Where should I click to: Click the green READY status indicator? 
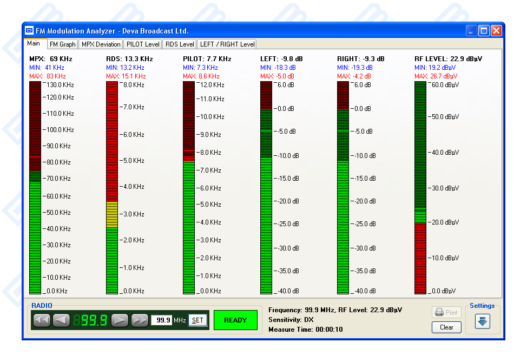[235, 320]
